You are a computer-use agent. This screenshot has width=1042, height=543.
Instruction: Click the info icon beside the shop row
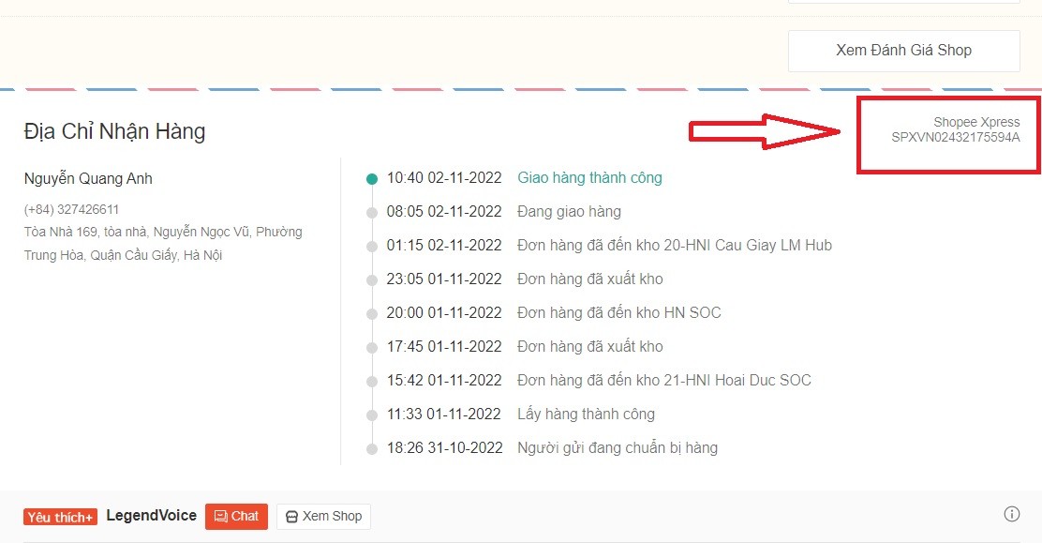(x=1011, y=514)
